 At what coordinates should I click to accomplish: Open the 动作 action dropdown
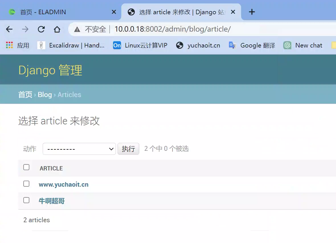pyautogui.click(x=79, y=149)
